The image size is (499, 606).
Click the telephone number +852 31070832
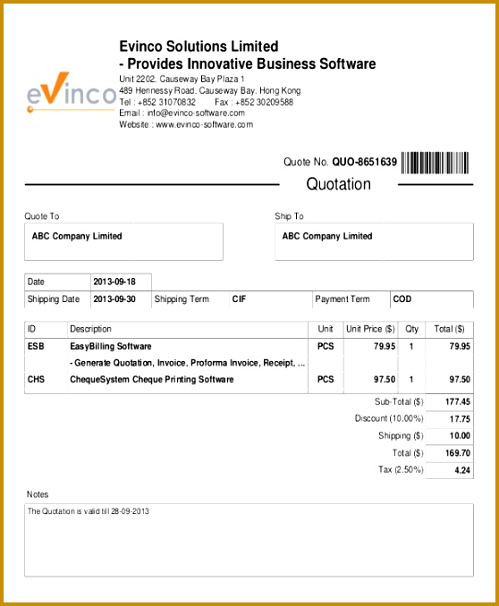(x=166, y=102)
